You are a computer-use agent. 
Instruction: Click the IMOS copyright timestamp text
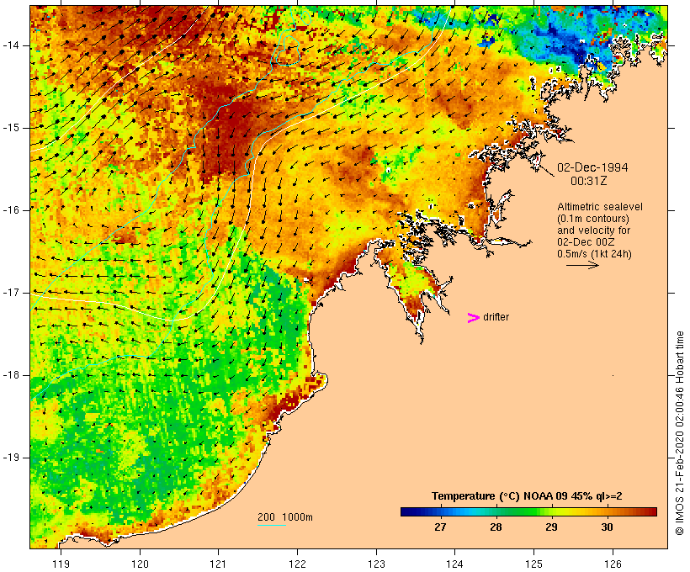(x=679, y=433)
